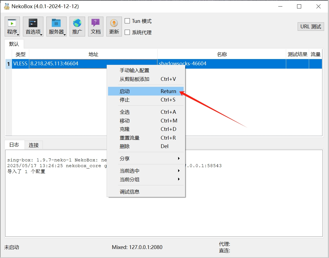Click the VLESS type cell
This screenshot has width=329, height=258.
20,64
